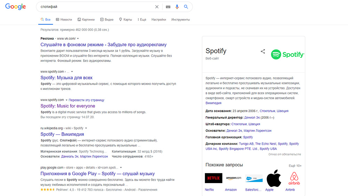Open the on-screen keyboard icon
Viewport: 348px width, 196px height.
(x=168, y=7)
